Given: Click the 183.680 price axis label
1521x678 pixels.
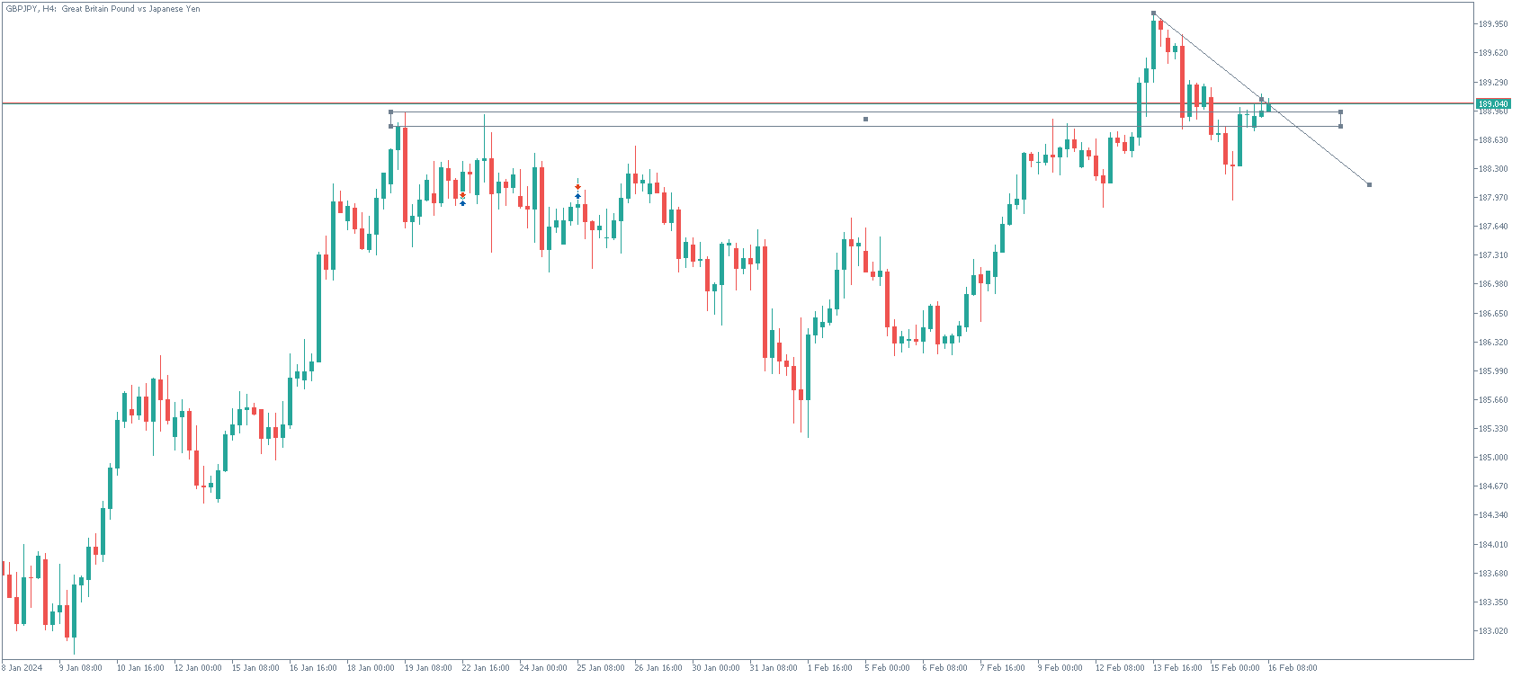Looking at the screenshot, I should pos(1493,574).
